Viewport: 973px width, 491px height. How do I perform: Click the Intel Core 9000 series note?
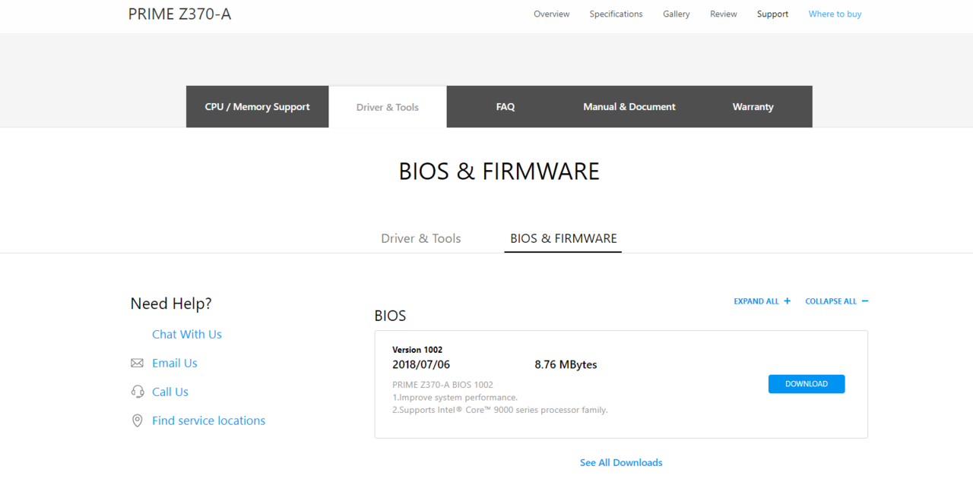coord(500,410)
